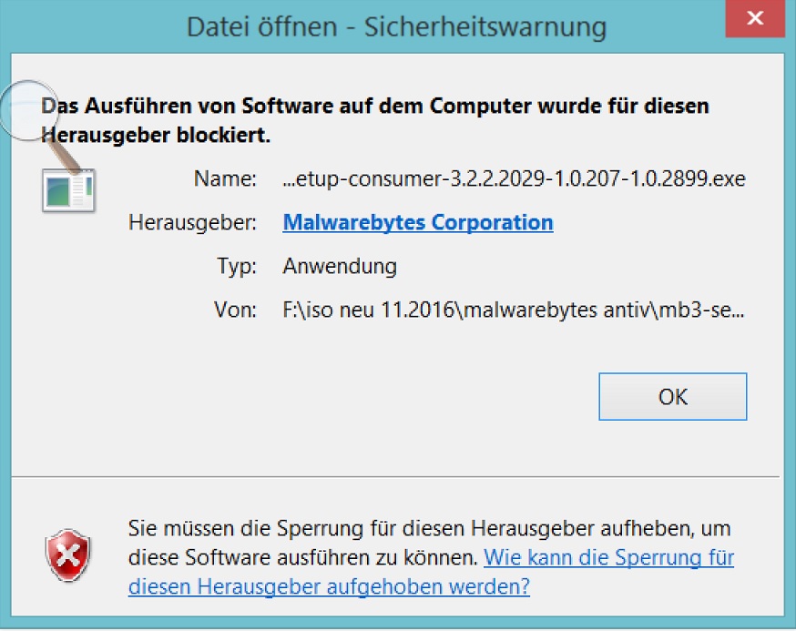Click the 'Herausgeber:' label

(x=192, y=222)
